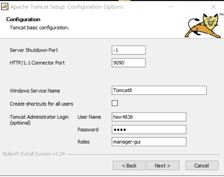Screen dimensions: 224x177
Task: Cancel the Tomcat setup
Action: coord(202,165)
